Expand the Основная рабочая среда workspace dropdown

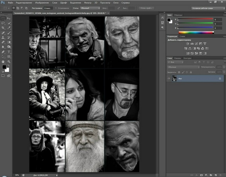[x=207, y=8]
